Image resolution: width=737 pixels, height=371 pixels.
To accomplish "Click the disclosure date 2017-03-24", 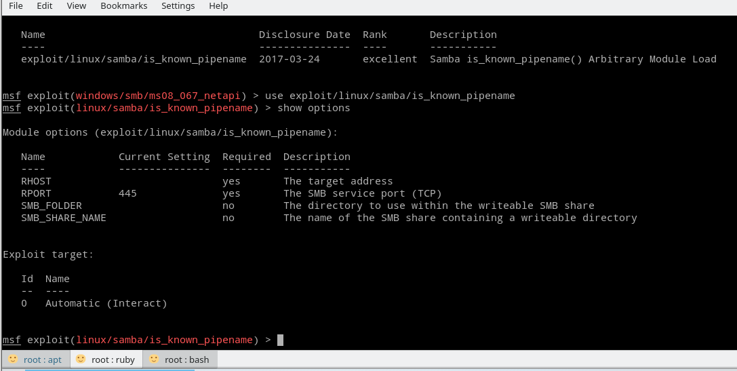I will coord(289,59).
